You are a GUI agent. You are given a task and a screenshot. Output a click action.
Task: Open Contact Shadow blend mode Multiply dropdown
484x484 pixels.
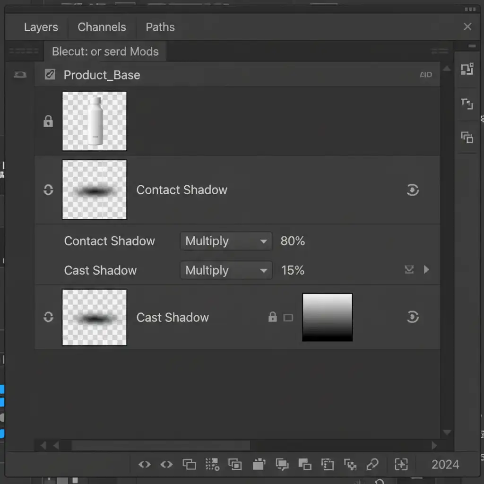(x=226, y=241)
